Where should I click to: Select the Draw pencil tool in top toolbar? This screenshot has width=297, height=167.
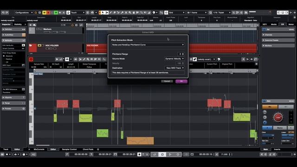(x=111, y=13)
